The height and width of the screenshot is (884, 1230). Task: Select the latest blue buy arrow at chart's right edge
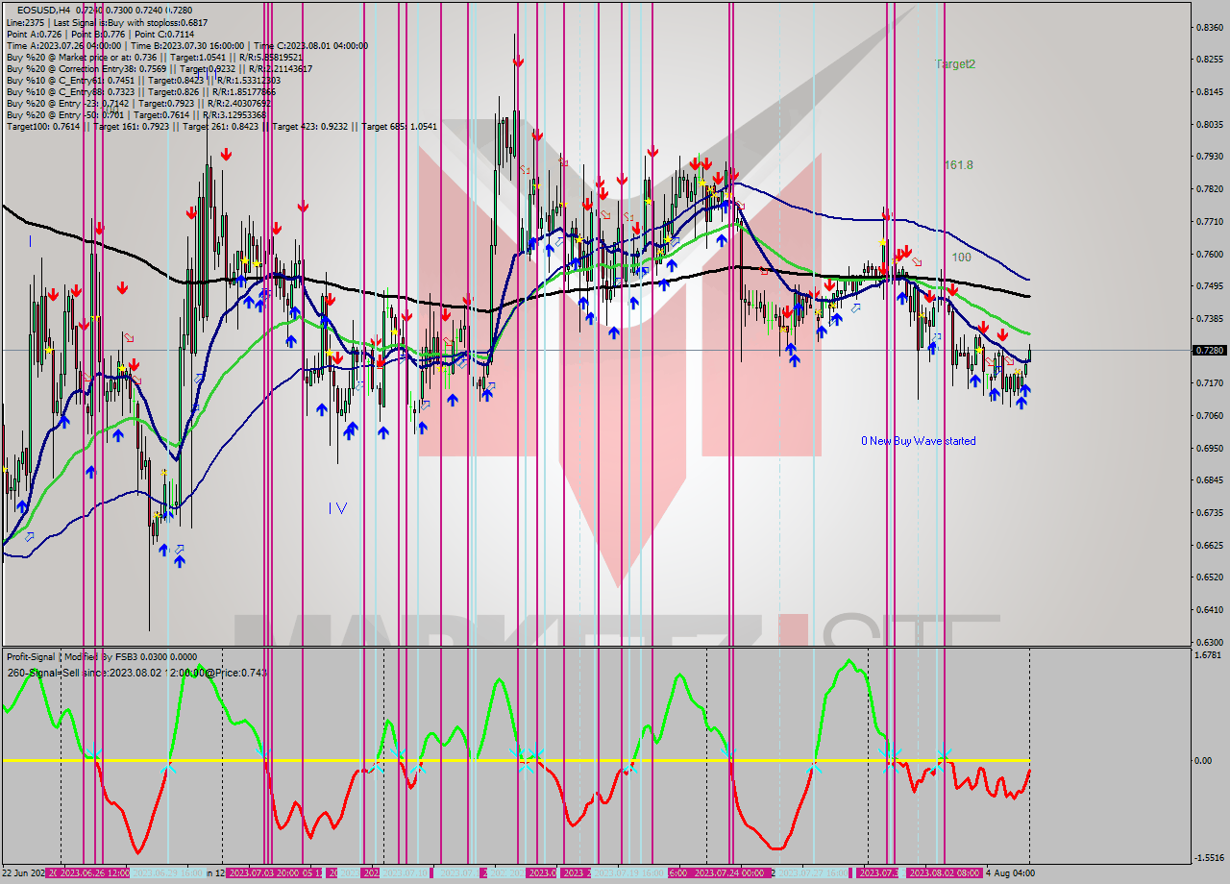tap(1021, 403)
